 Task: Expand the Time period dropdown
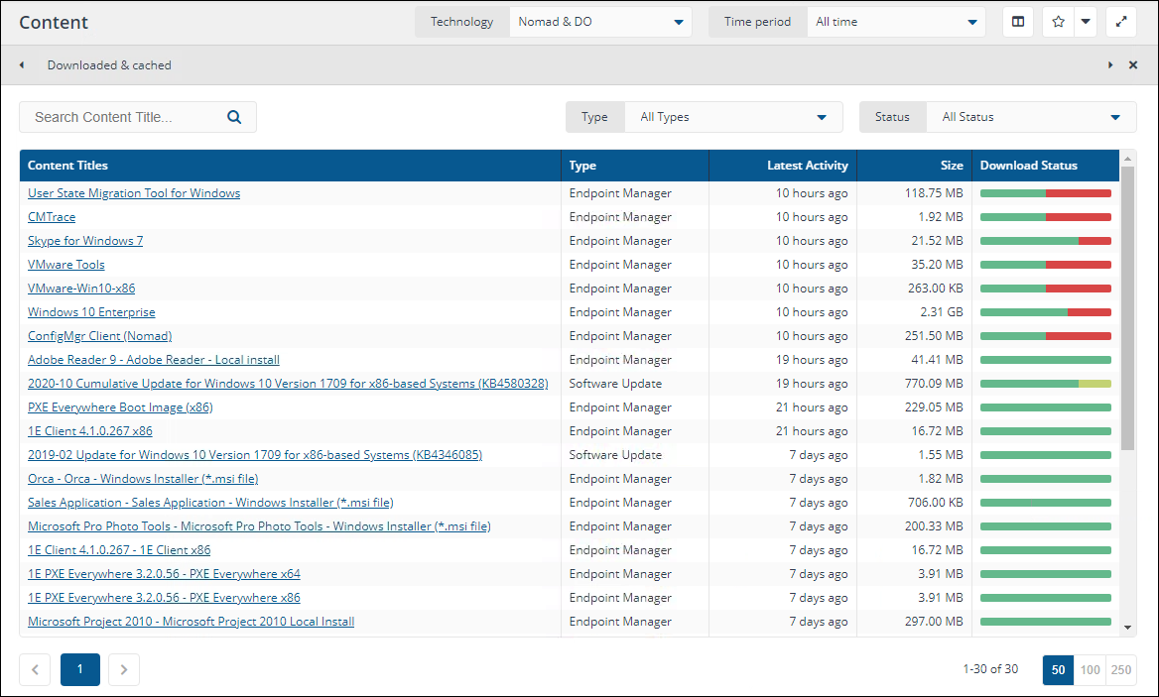tap(896, 22)
